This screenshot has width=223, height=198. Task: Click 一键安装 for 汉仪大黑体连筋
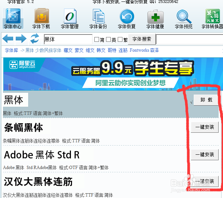(x=205, y=181)
